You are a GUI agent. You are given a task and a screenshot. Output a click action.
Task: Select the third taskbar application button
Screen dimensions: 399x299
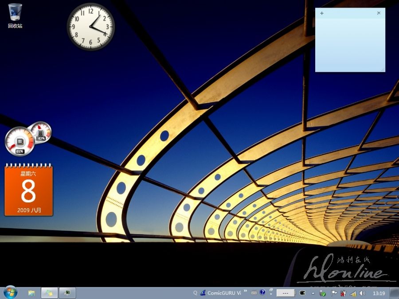point(67,293)
